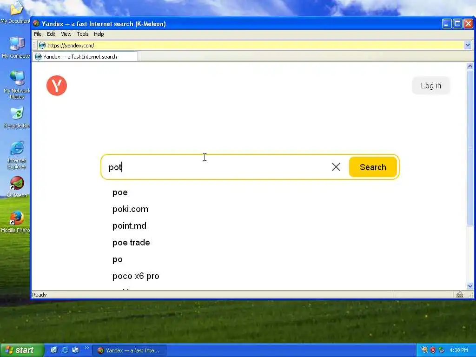Clear the search box with the X icon
This screenshot has height=357, width=476.
(x=336, y=167)
